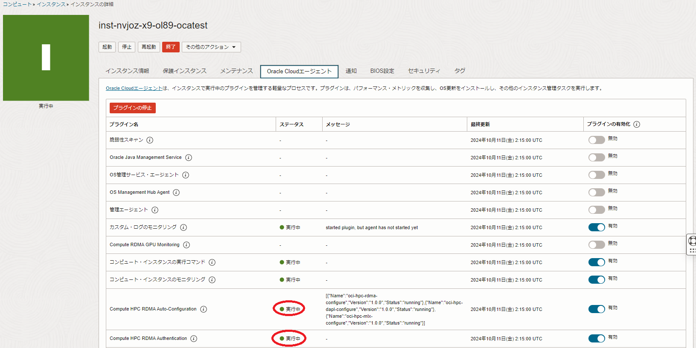Viewport: 696px width, 348px height.
Task: Enable the 脆弱性スキャン plugin toggle
Action: [x=596, y=140]
